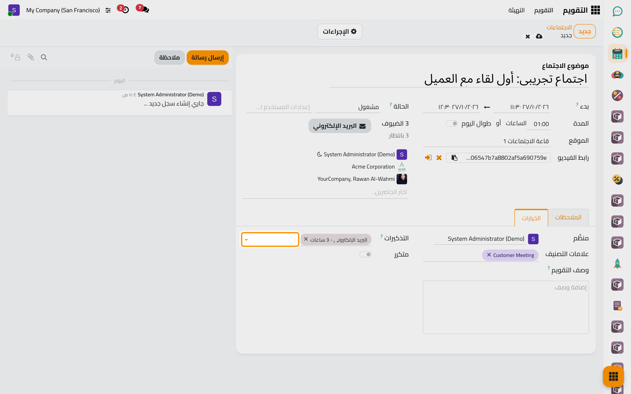
Task: Copy the video call link to the clipboard
Action: [x=454, y=158]
